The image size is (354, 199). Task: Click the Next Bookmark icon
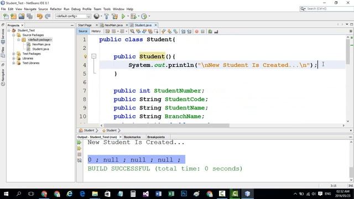coord(170,32)
